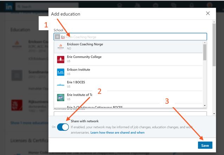This screenshot has height=155, width=224.
Task: Click the grey school icon in background list
Action: point(17,75)
